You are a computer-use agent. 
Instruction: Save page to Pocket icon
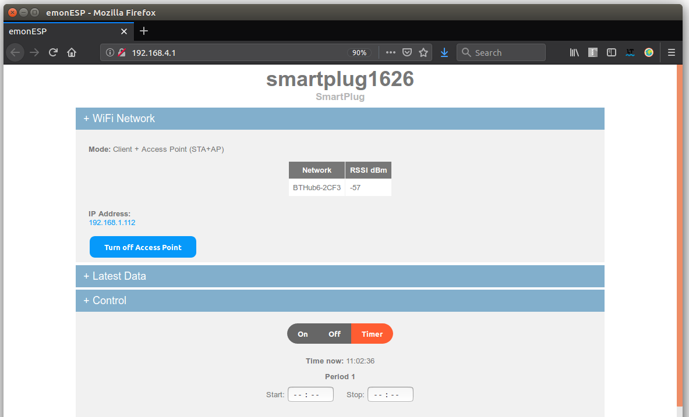[x=407, y=53]
